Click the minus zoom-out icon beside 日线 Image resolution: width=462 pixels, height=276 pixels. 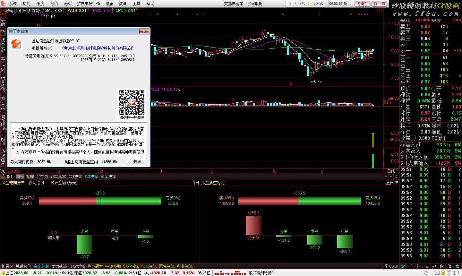391,177
